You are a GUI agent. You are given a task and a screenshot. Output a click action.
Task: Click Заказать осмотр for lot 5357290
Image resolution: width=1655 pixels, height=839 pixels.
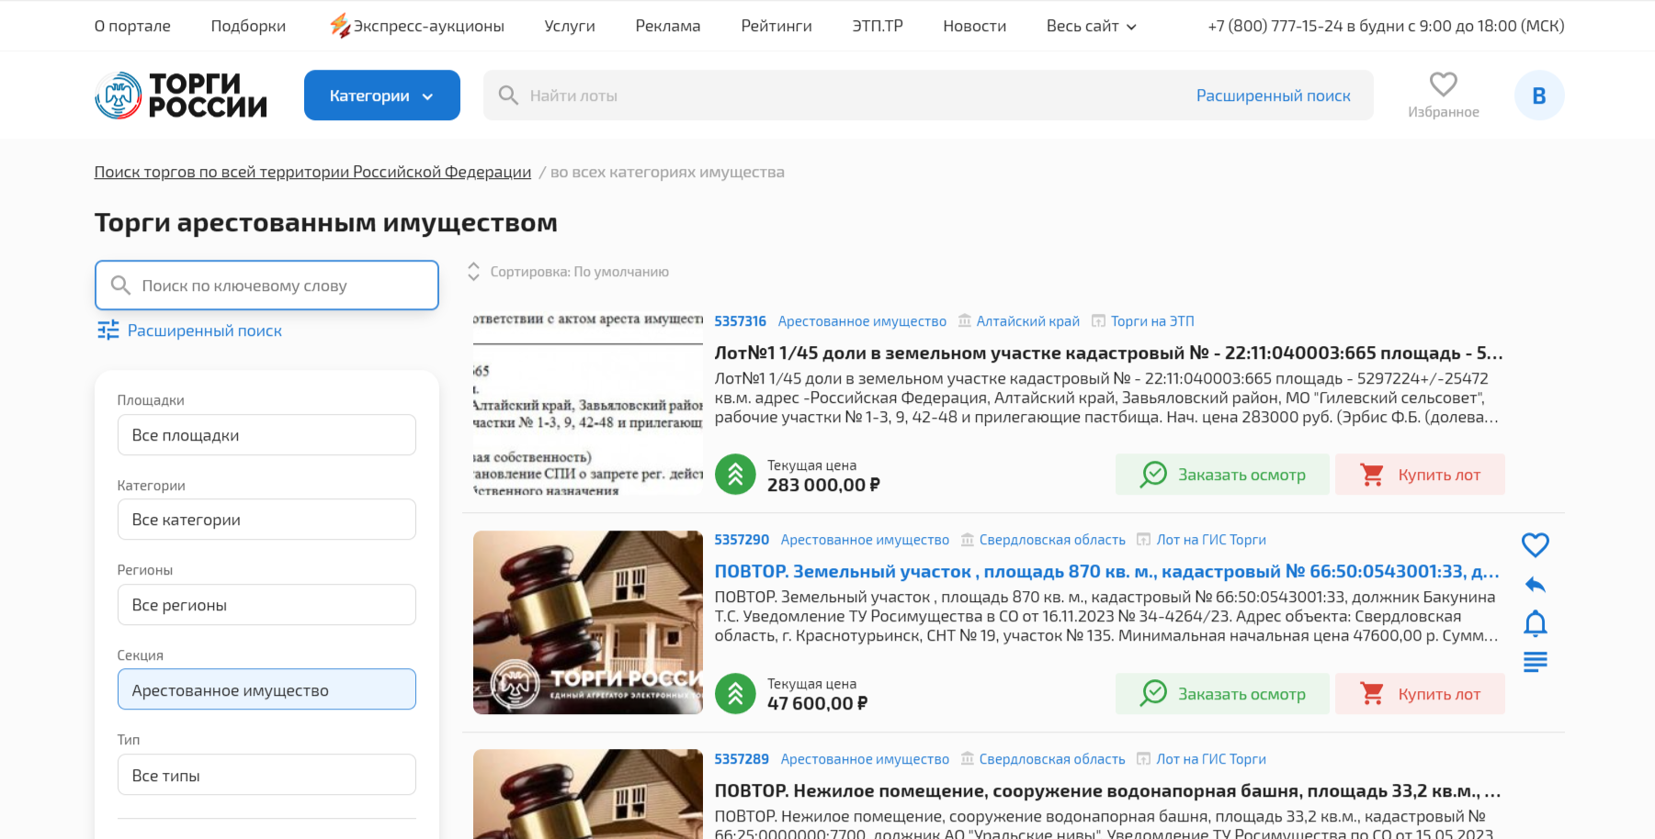pos(1222,694)
